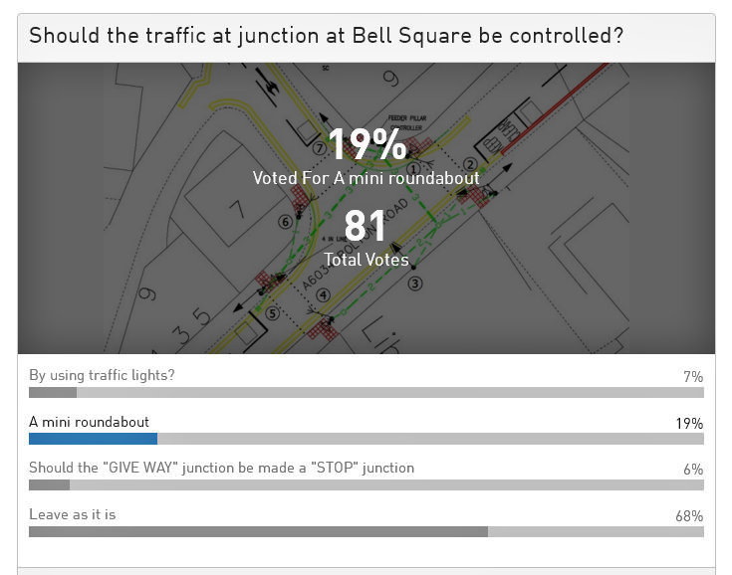The height and width of the screenshot is (575, 732).
Task: Select the 'Leave as it is' option
Action: click(73, 514)
